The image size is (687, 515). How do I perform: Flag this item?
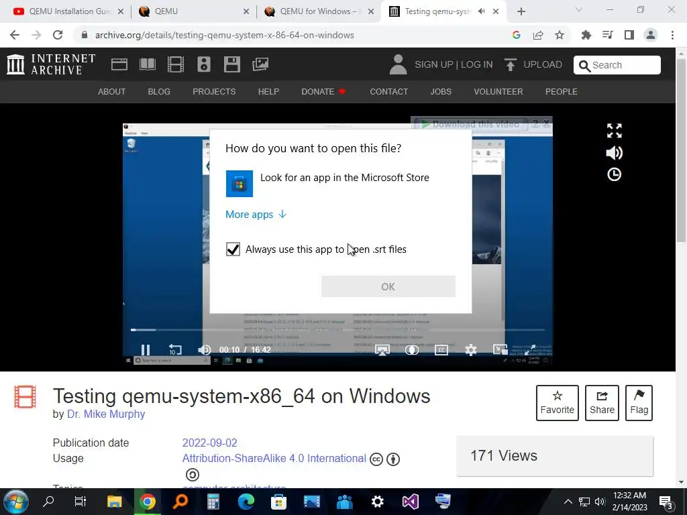tap(639, 403)
